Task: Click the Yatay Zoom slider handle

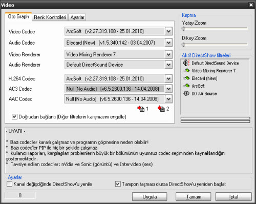Action: click(x=183, y=29)
